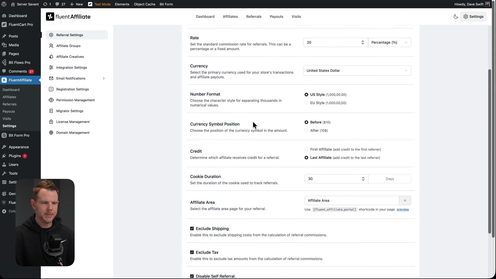Open the Percentage (%) rate type dropdown
Screen dimensions: 496x279
click(389, 42)
